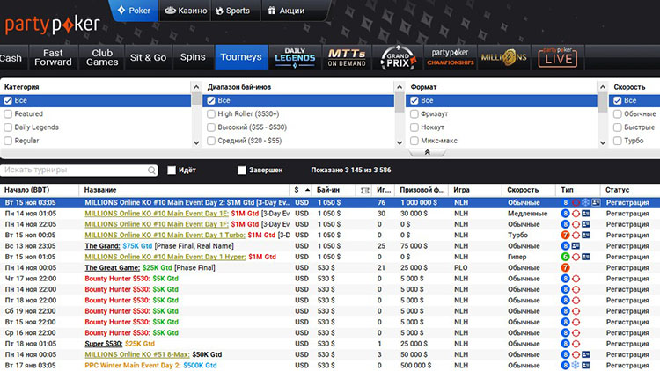Switch to the Казино tab
Viewport: 660px width, 371px height.
186,11
